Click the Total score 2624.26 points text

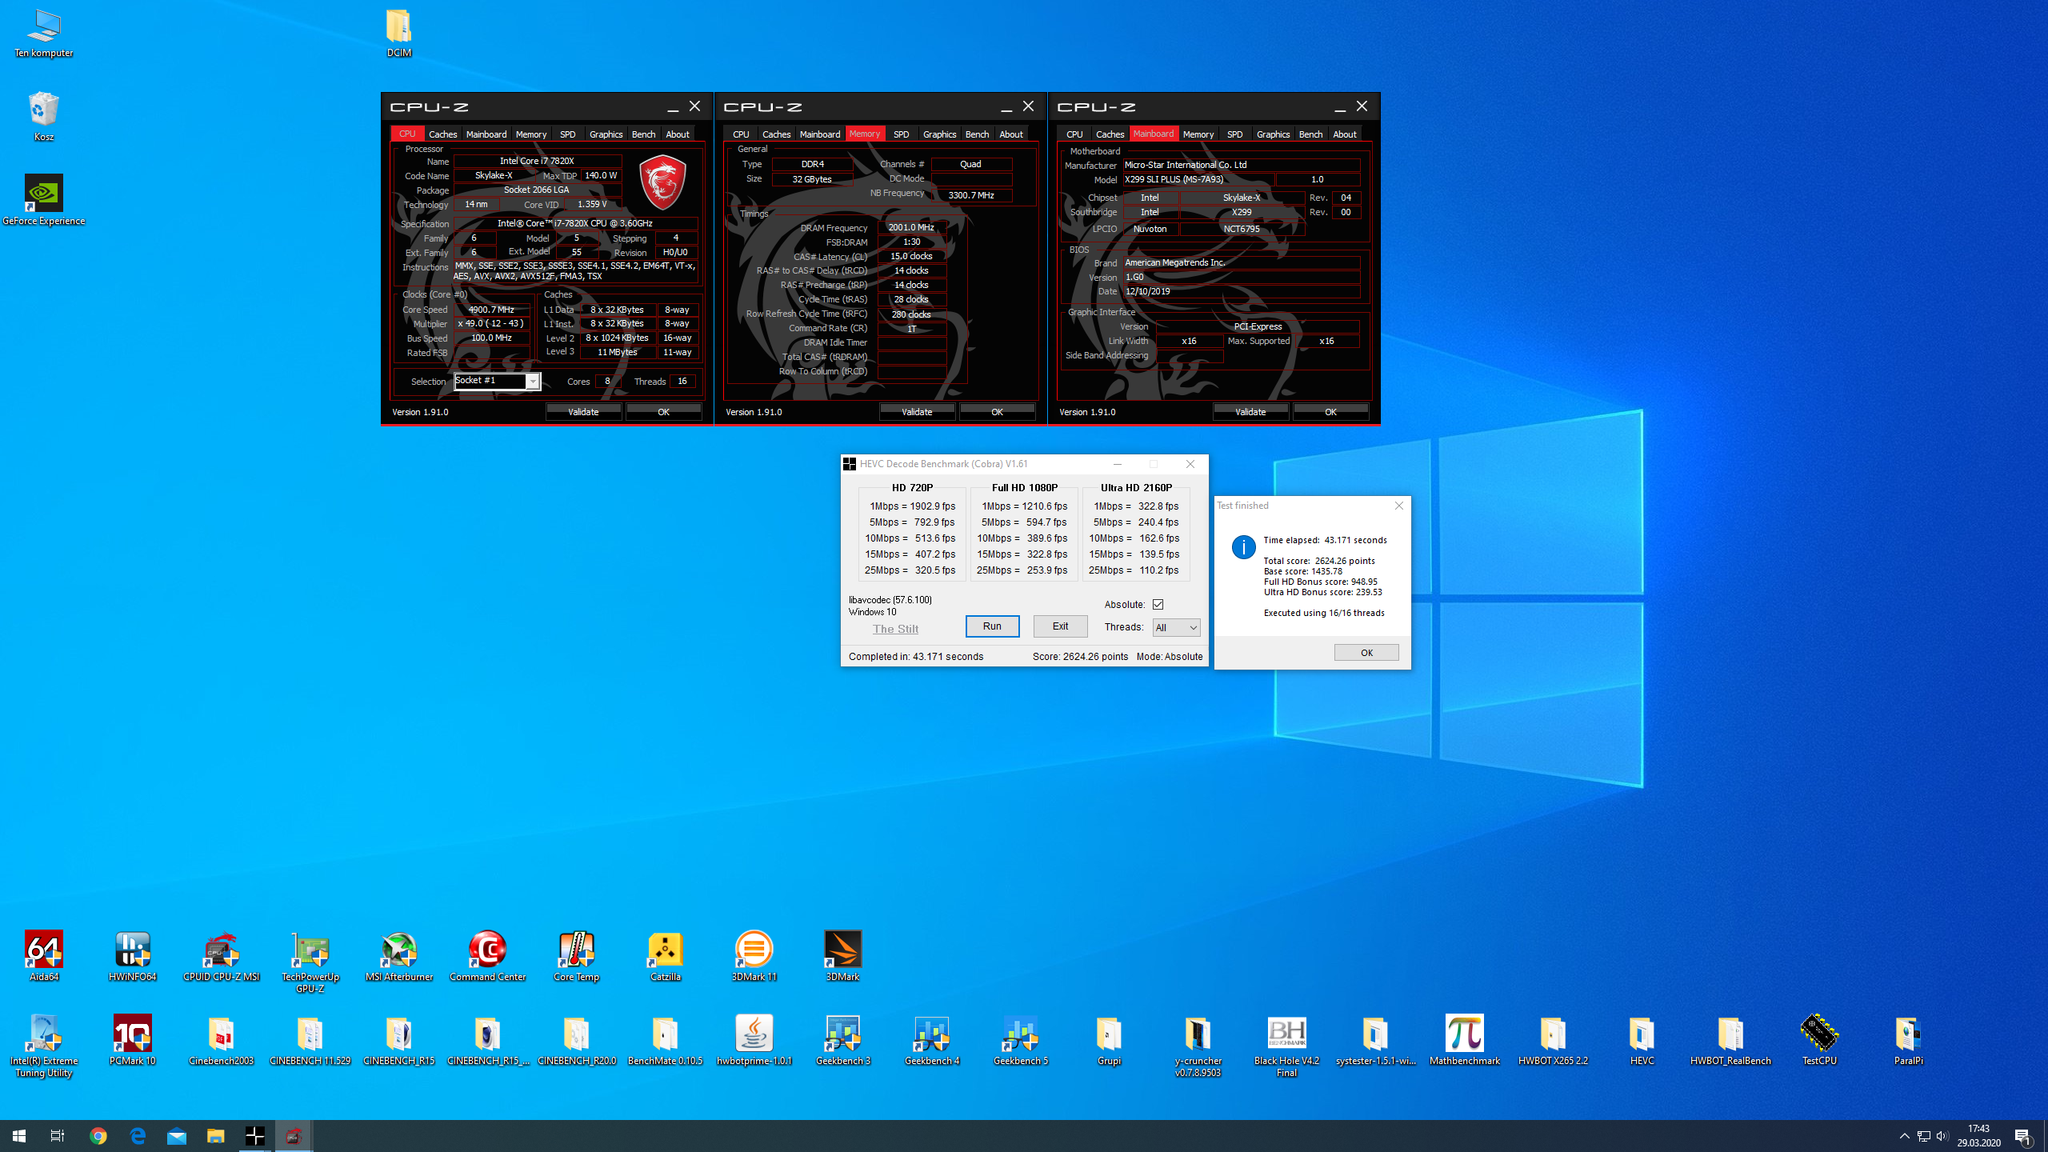1319,561
